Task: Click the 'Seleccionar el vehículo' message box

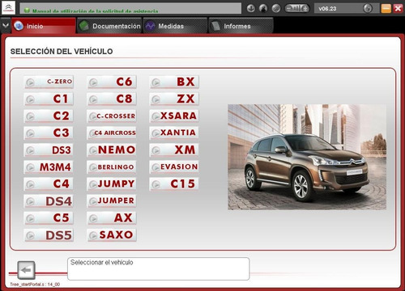Action: (x=158, y=268)
